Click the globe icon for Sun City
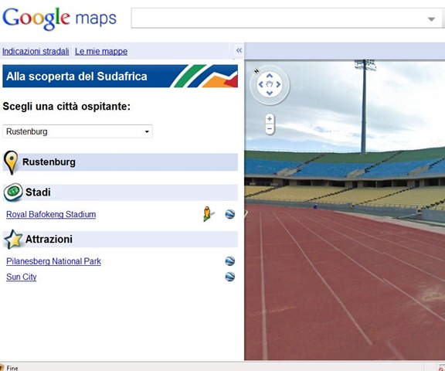445x371 pixels. [230, 277]
